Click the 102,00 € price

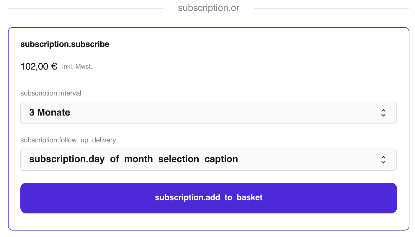click(38, 67)
